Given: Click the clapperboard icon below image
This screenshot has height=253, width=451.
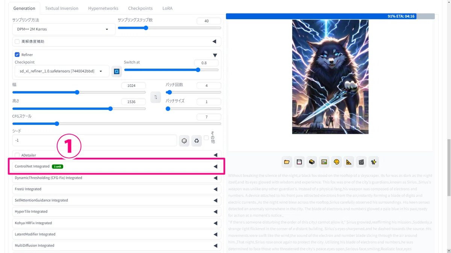Looking at the screenshot, I should point(361,162).
